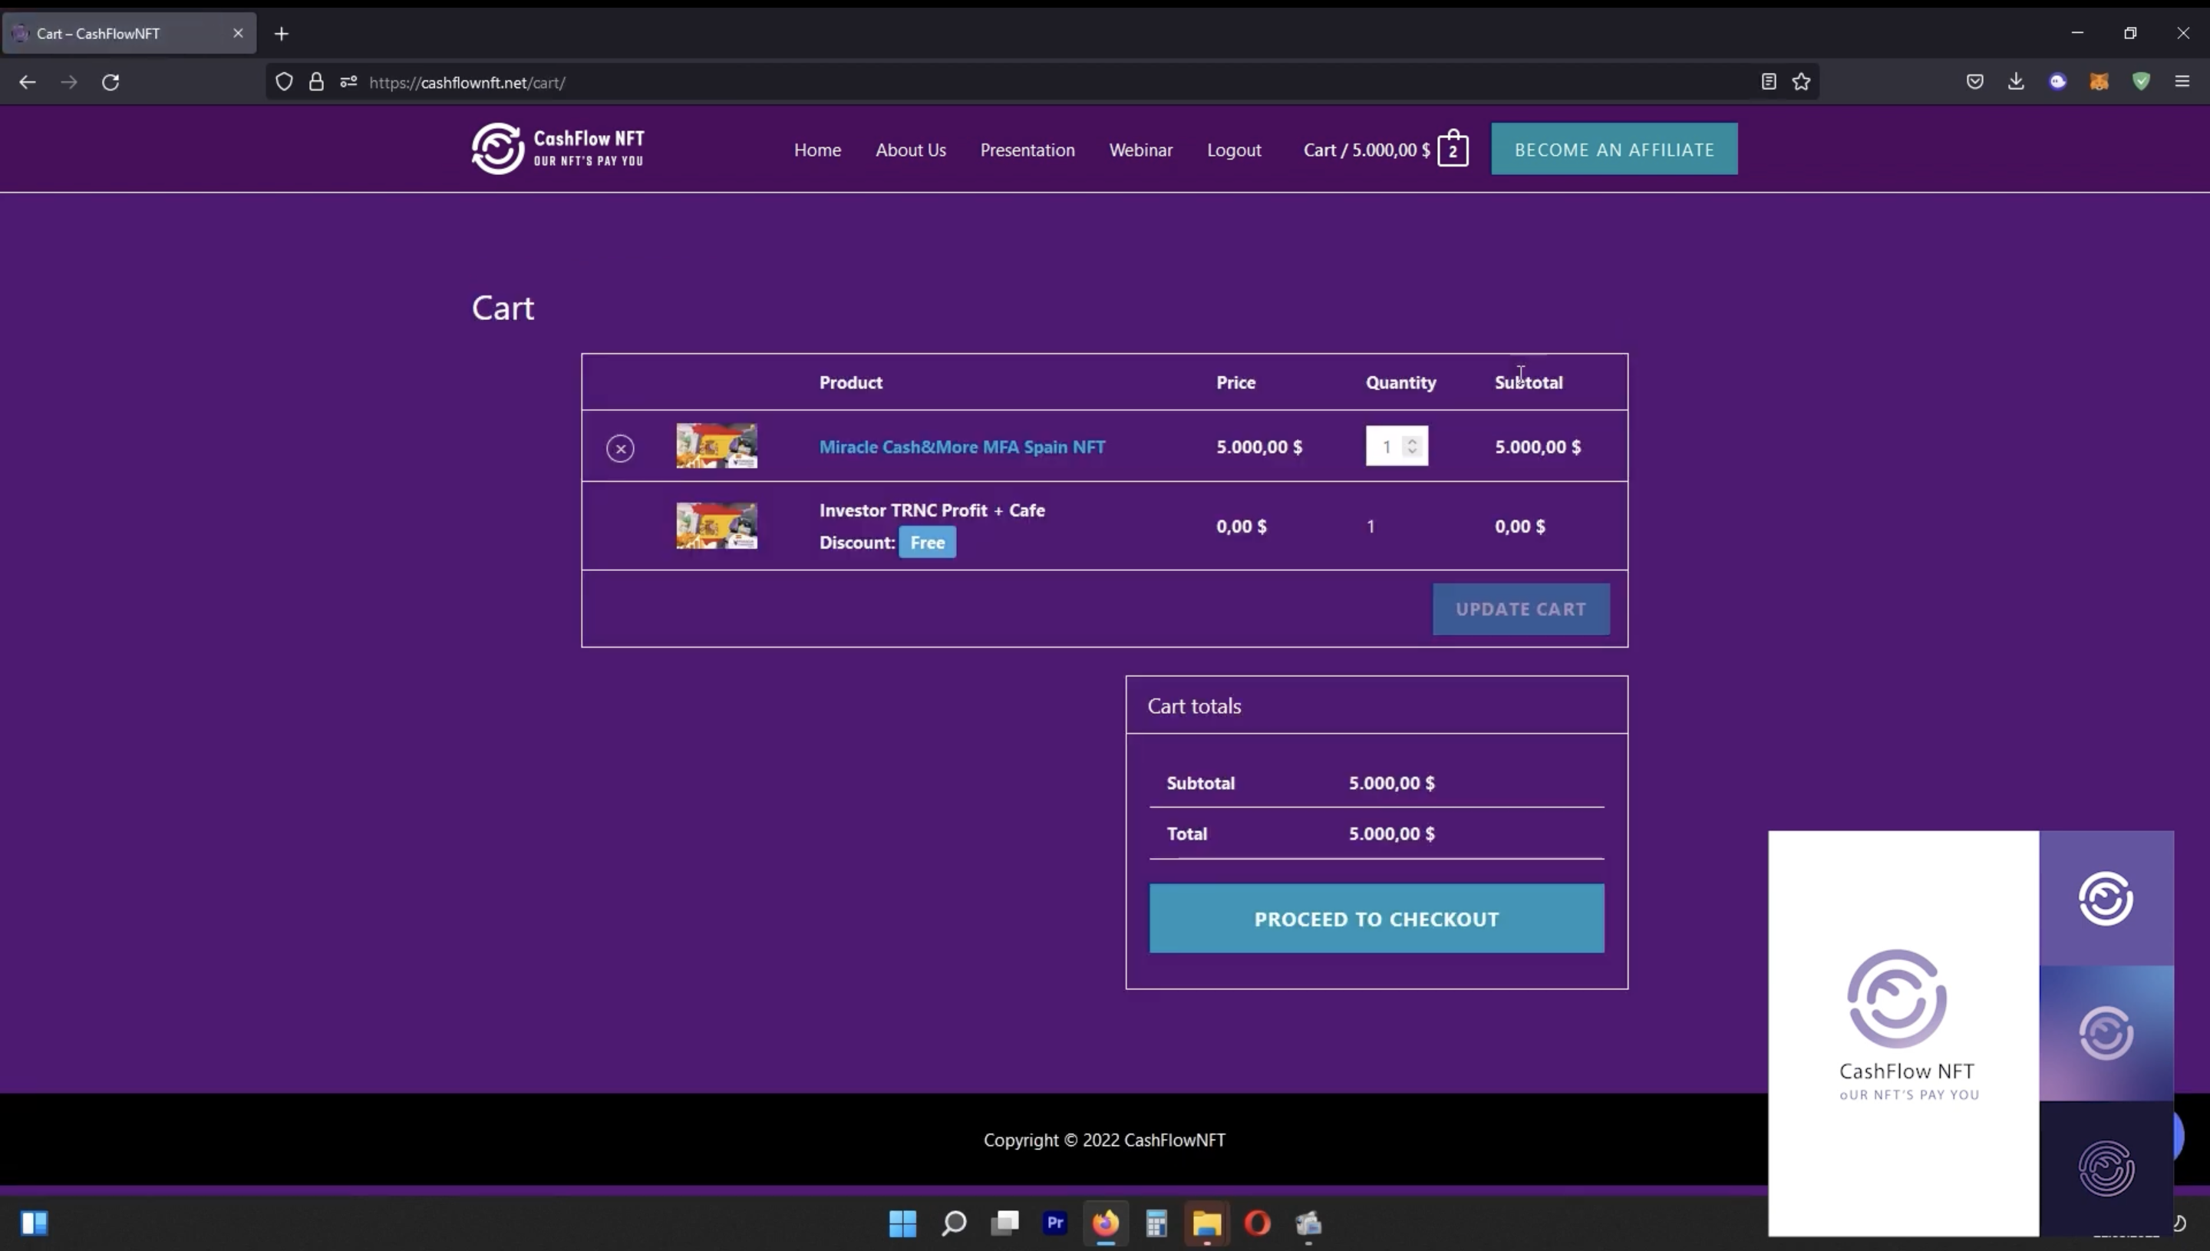
Task: Click the Investor TRNC Profit + Cafe name
Action: tap(932, 510)
